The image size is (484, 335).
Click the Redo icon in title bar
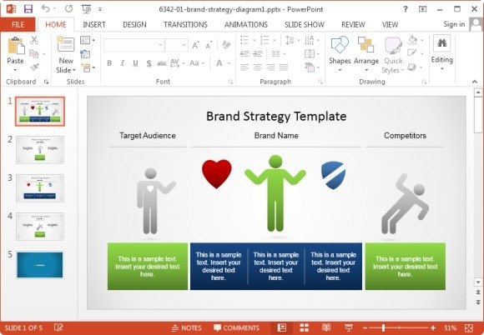[x=68, y=9]
